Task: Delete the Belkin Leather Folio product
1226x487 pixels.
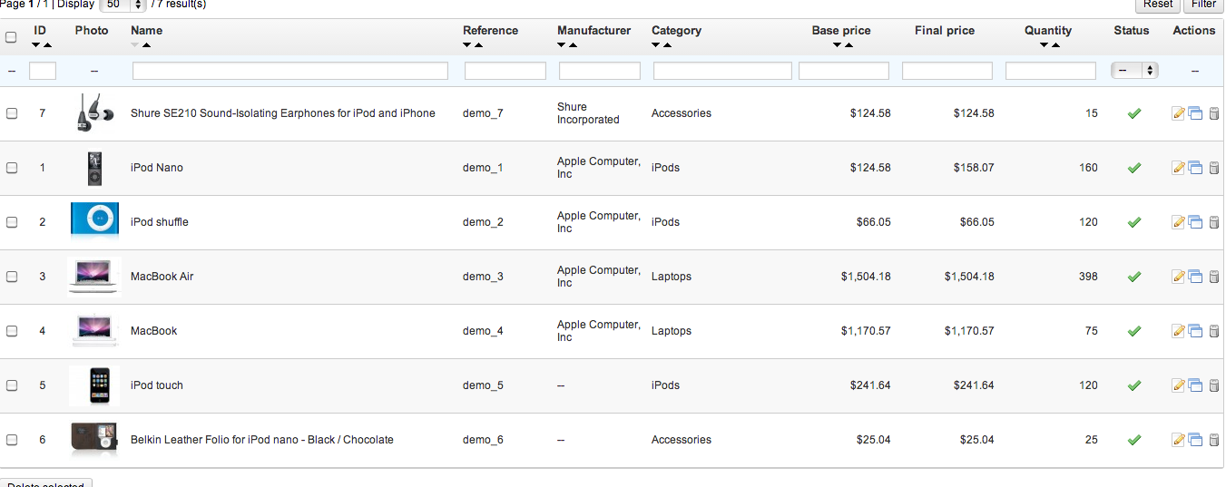Action: [1214, 440]
